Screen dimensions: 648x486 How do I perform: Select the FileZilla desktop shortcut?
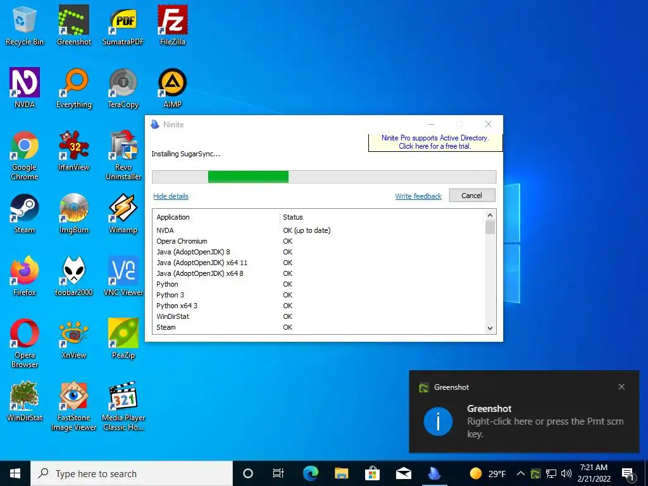[x=172, y=25]
